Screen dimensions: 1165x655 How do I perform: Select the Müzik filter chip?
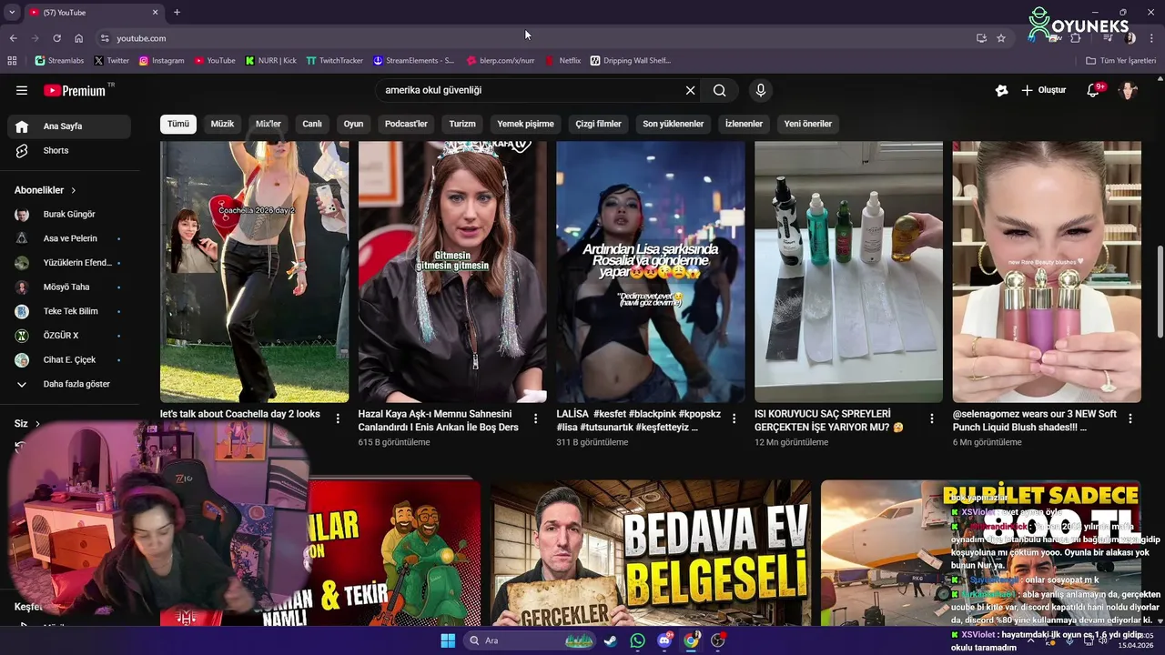point(222,124)
